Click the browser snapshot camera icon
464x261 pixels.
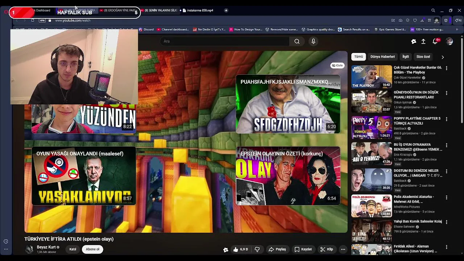400,20
